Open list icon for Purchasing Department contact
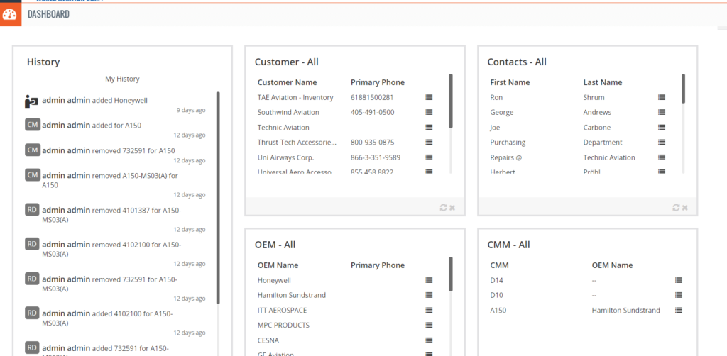The height and width of the screenshot is (356, 727). click(662, 142)
